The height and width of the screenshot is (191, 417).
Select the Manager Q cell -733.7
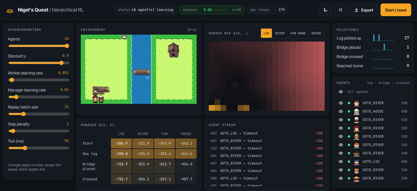coord(121,179)
